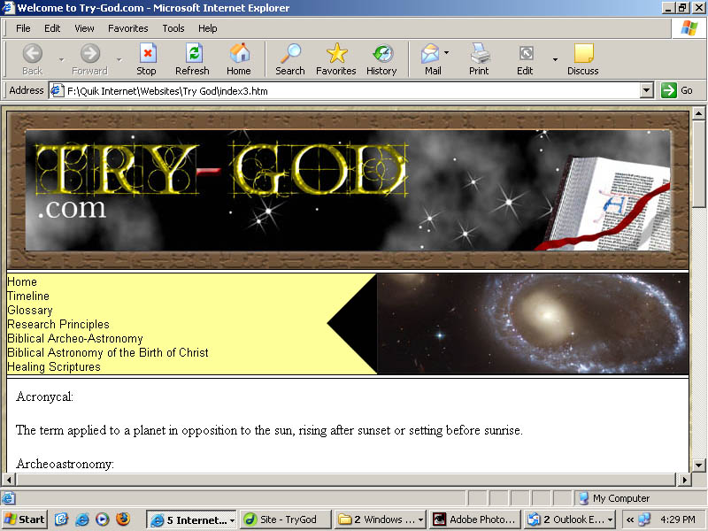
Task: Open the Windows Start menu
Action: (25, 519)
